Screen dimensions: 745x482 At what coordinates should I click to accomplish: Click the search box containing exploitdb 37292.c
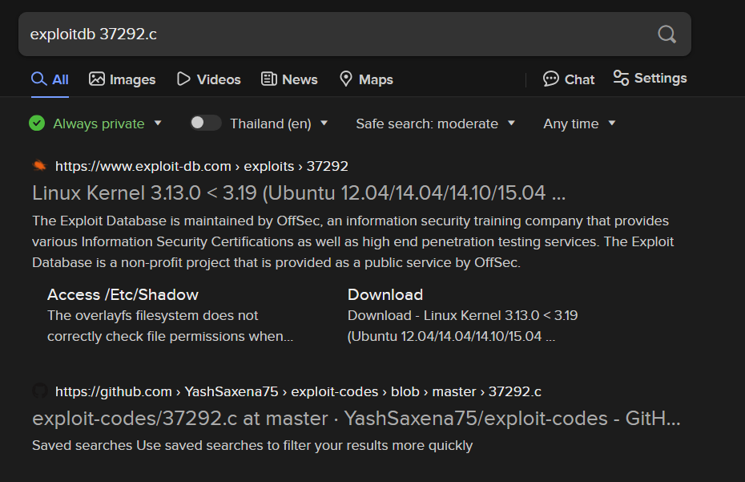point(336,34)
